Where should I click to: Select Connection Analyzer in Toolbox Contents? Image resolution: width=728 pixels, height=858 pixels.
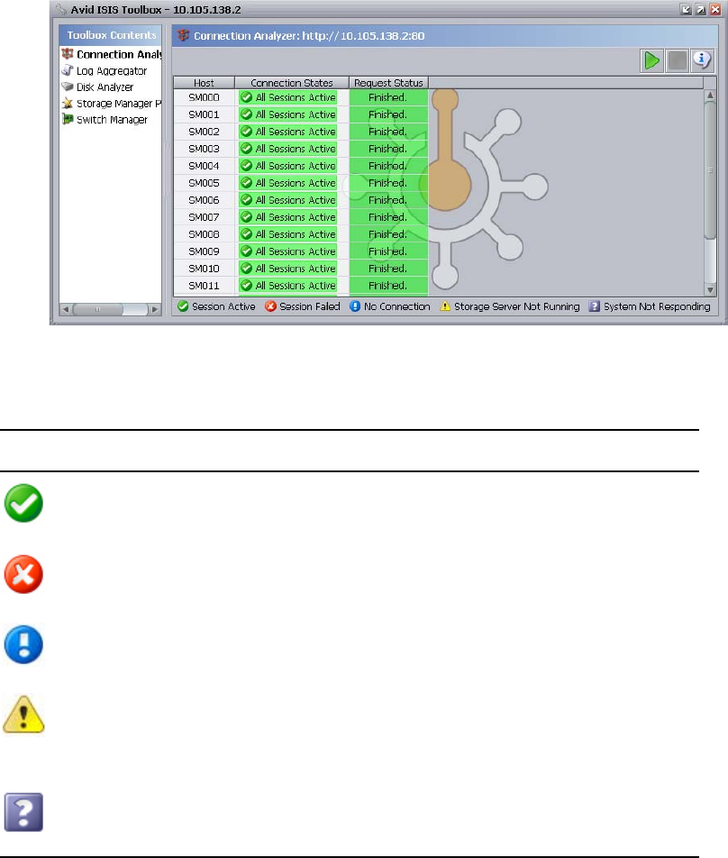[112, 54]
